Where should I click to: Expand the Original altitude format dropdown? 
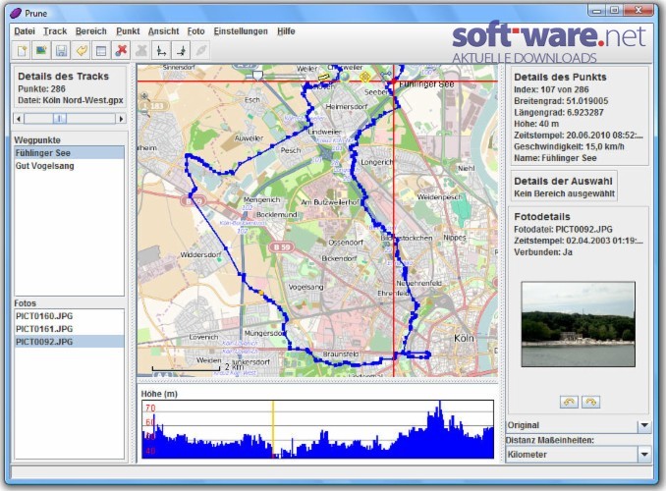pyautogui.click(x=644, y=425)
